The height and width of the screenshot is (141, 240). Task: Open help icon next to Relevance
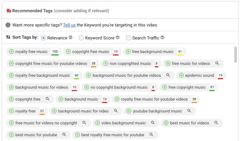70,37
